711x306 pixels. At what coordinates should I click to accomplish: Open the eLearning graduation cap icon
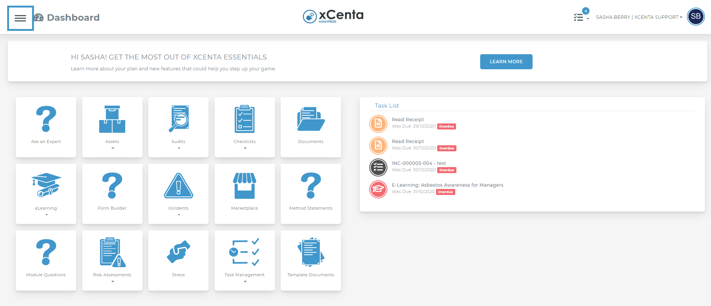pyautogui.click(x=46, y=185)
